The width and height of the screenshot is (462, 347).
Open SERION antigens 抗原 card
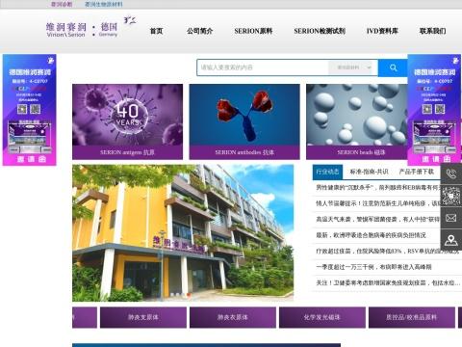point(127,121)
